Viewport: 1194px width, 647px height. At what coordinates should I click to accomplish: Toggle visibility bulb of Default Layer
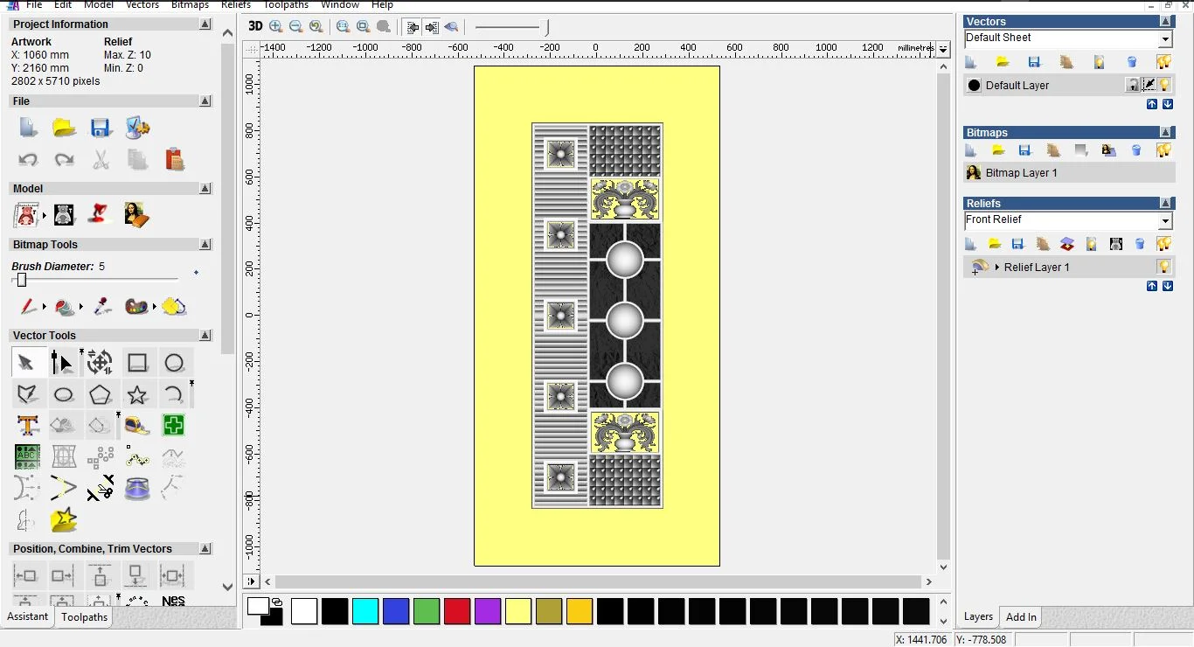(x=1164, y=85)
